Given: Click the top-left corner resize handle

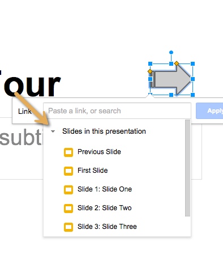Looking at the screenshot, I should point(150,64).
